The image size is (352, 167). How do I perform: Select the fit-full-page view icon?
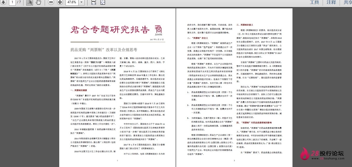[103, 2]
